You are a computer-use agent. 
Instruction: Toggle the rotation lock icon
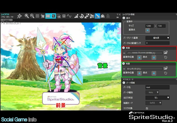click(x=82, y=16)
